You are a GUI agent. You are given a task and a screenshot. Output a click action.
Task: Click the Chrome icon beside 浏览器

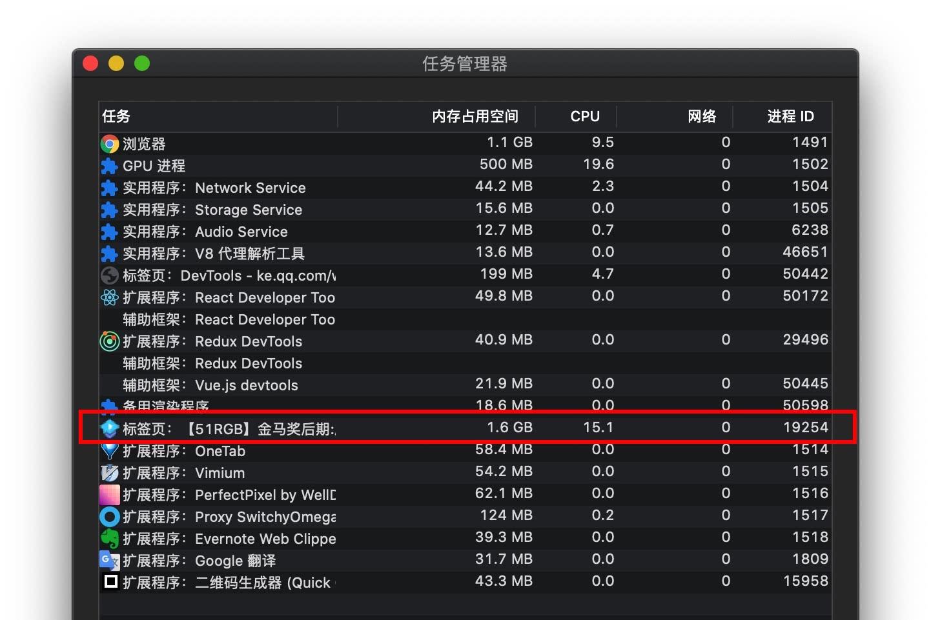[110, 144]
